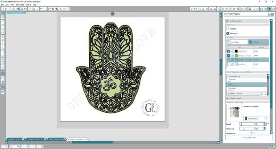
Task: Enable the RGB (221,221,221) layer checkbox
Action: (229, 60)
